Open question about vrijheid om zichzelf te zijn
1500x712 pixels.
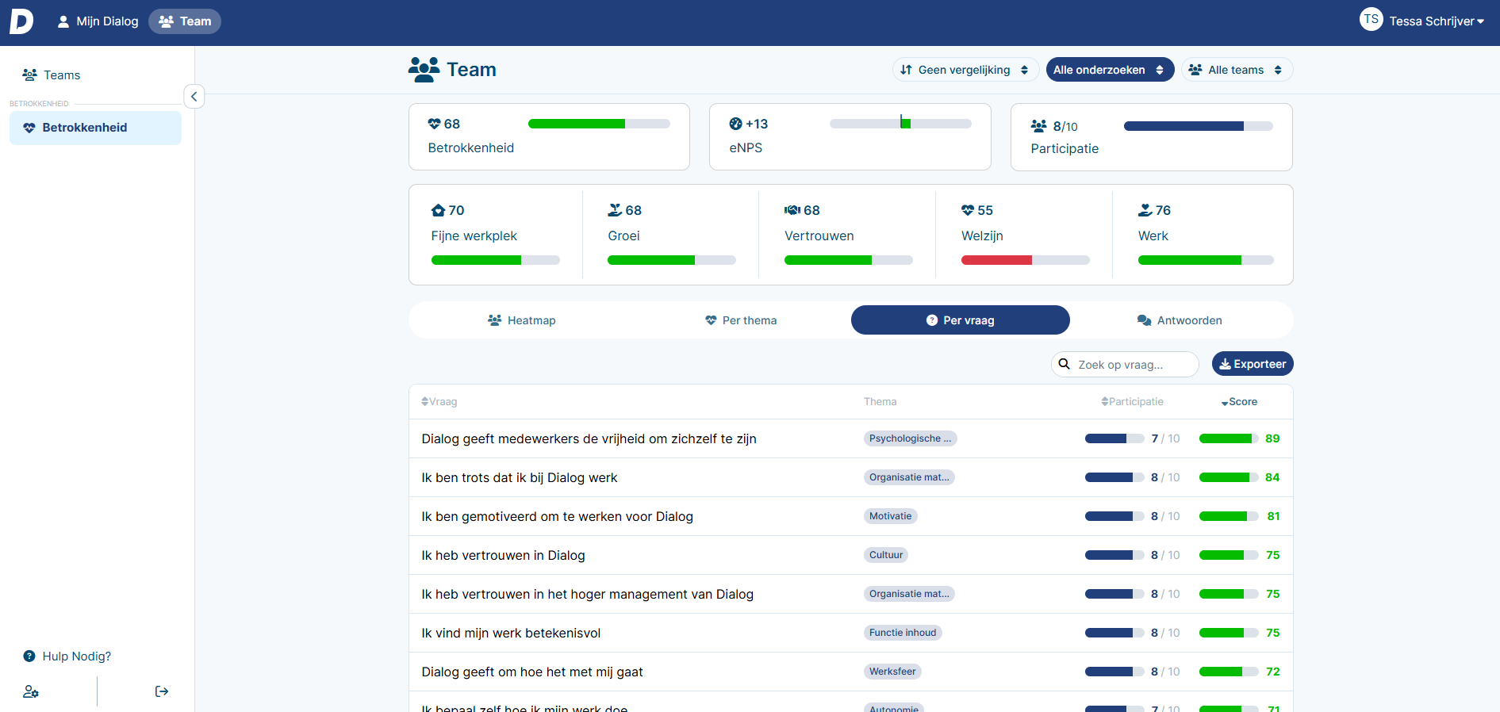[589, 438]
